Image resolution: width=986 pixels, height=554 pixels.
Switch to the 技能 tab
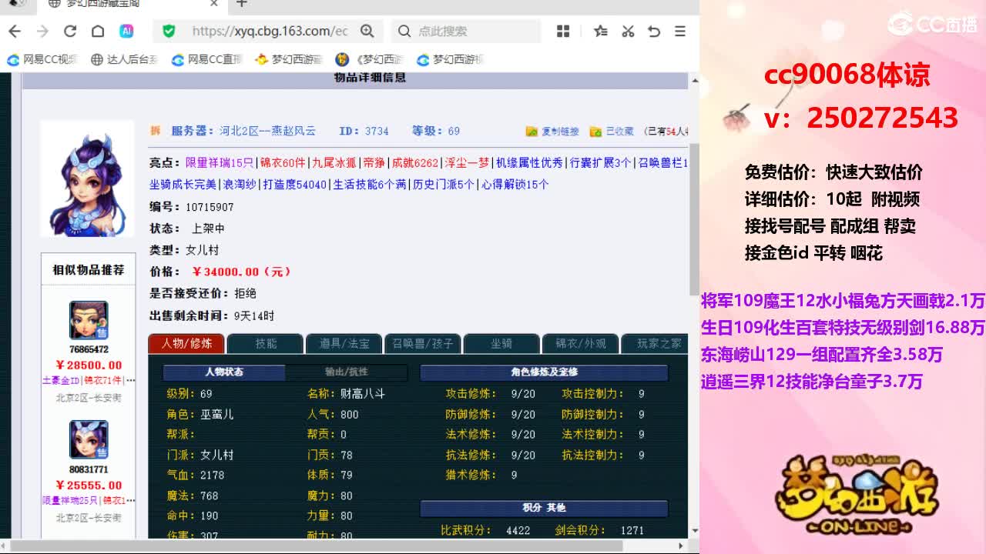(266, 344)
